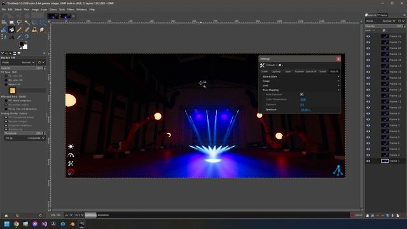Select the Fuzzy Select wand tool
Screen dimensions: 407x229
(x=27, y=23)
